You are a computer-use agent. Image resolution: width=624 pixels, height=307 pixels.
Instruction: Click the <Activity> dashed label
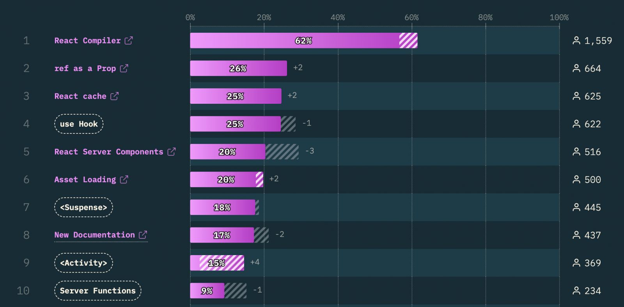click(83, 263)
